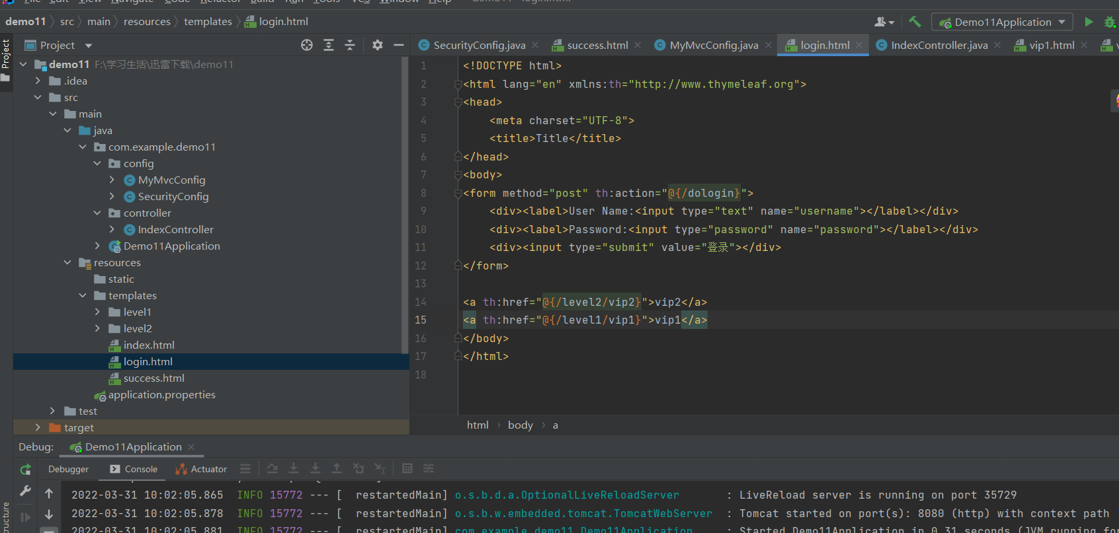The image size is (1119, 533).
Task: Expand the .idea folder
Action: [x=38, y=81]
